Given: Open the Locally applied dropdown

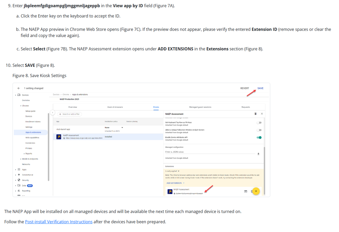Looking at the screenshot, I should coord(172,171).
